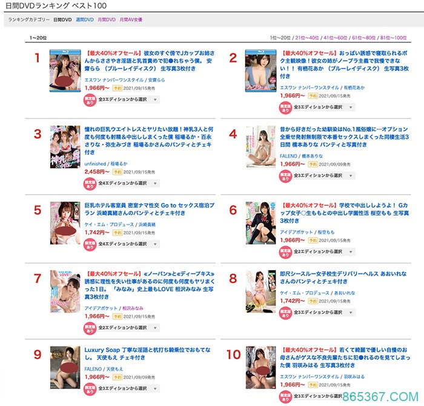Click the 限定版あり badge on rank 8
424x406 pixels.
coord(285,313)
